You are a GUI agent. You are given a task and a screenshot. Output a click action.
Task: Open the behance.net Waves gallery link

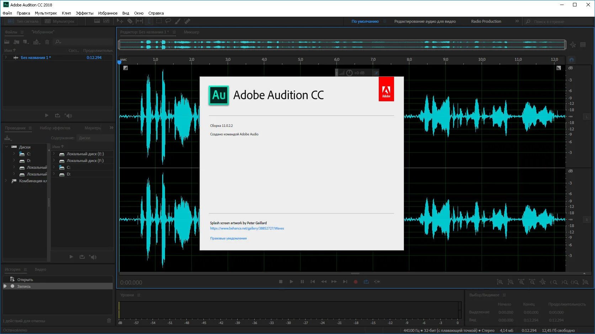[247, 228]
